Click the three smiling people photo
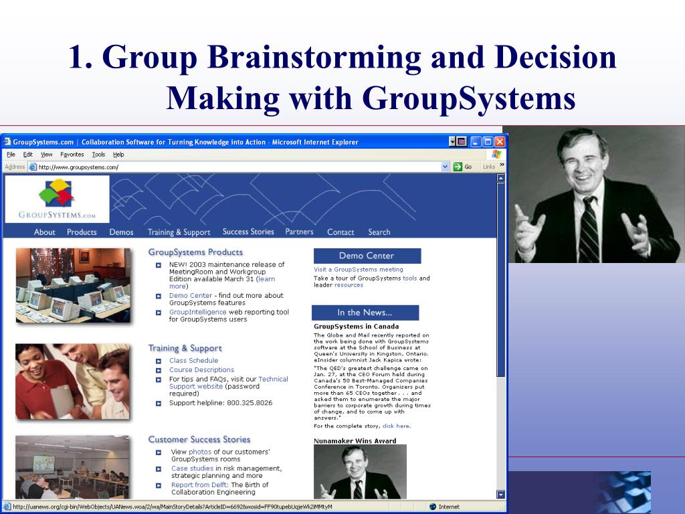This screenshot has height=514, width=685. 72,381
